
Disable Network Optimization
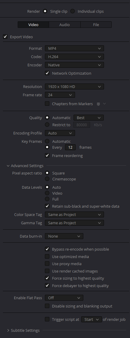click(47, 73)
